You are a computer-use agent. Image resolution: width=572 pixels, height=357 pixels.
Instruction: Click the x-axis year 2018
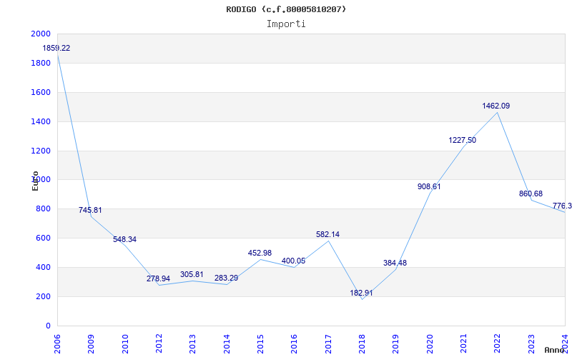point(363,344)
